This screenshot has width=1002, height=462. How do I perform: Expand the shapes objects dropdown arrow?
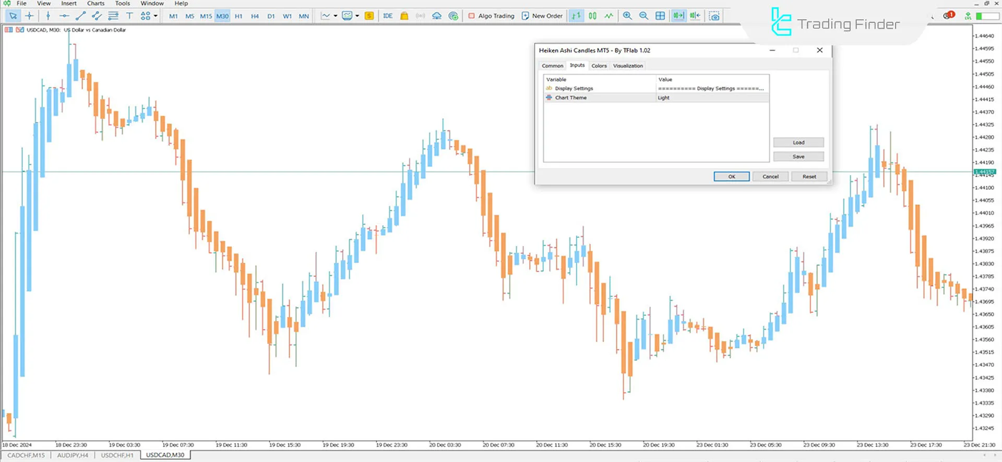coord(156,16)
